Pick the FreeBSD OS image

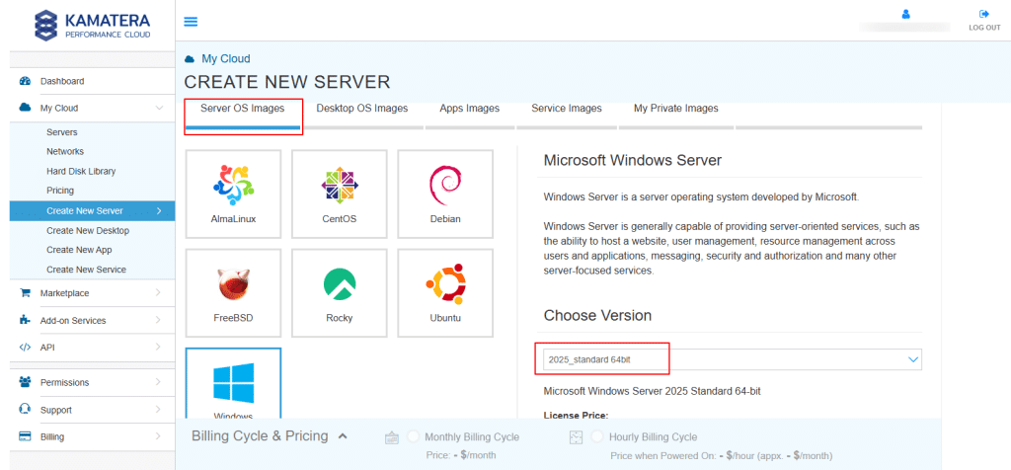click(x=233, y=293)
